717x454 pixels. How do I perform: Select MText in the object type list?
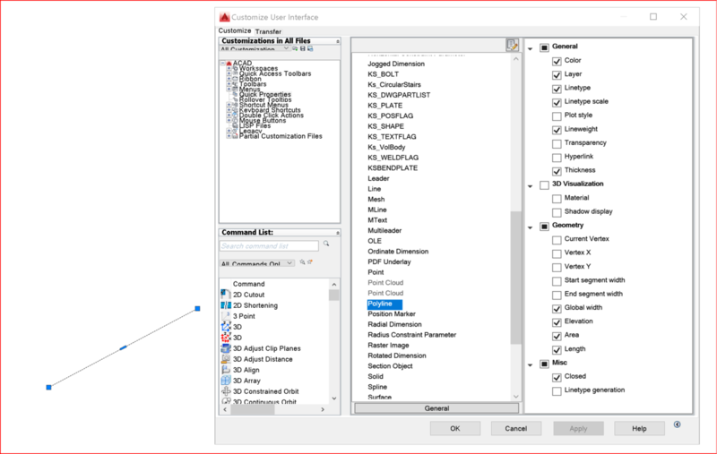tap(377, 220)
